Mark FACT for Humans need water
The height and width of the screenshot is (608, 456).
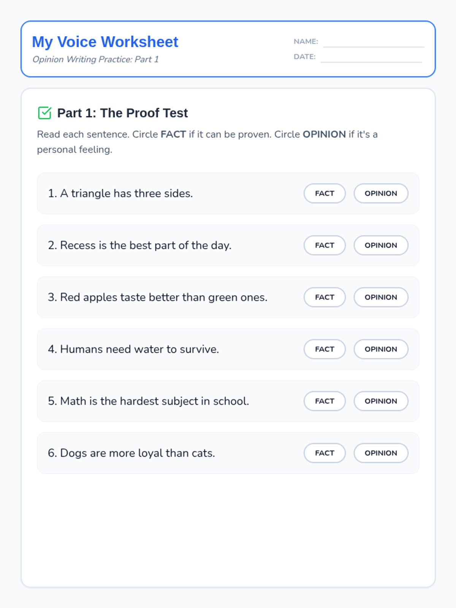(325, 349)
